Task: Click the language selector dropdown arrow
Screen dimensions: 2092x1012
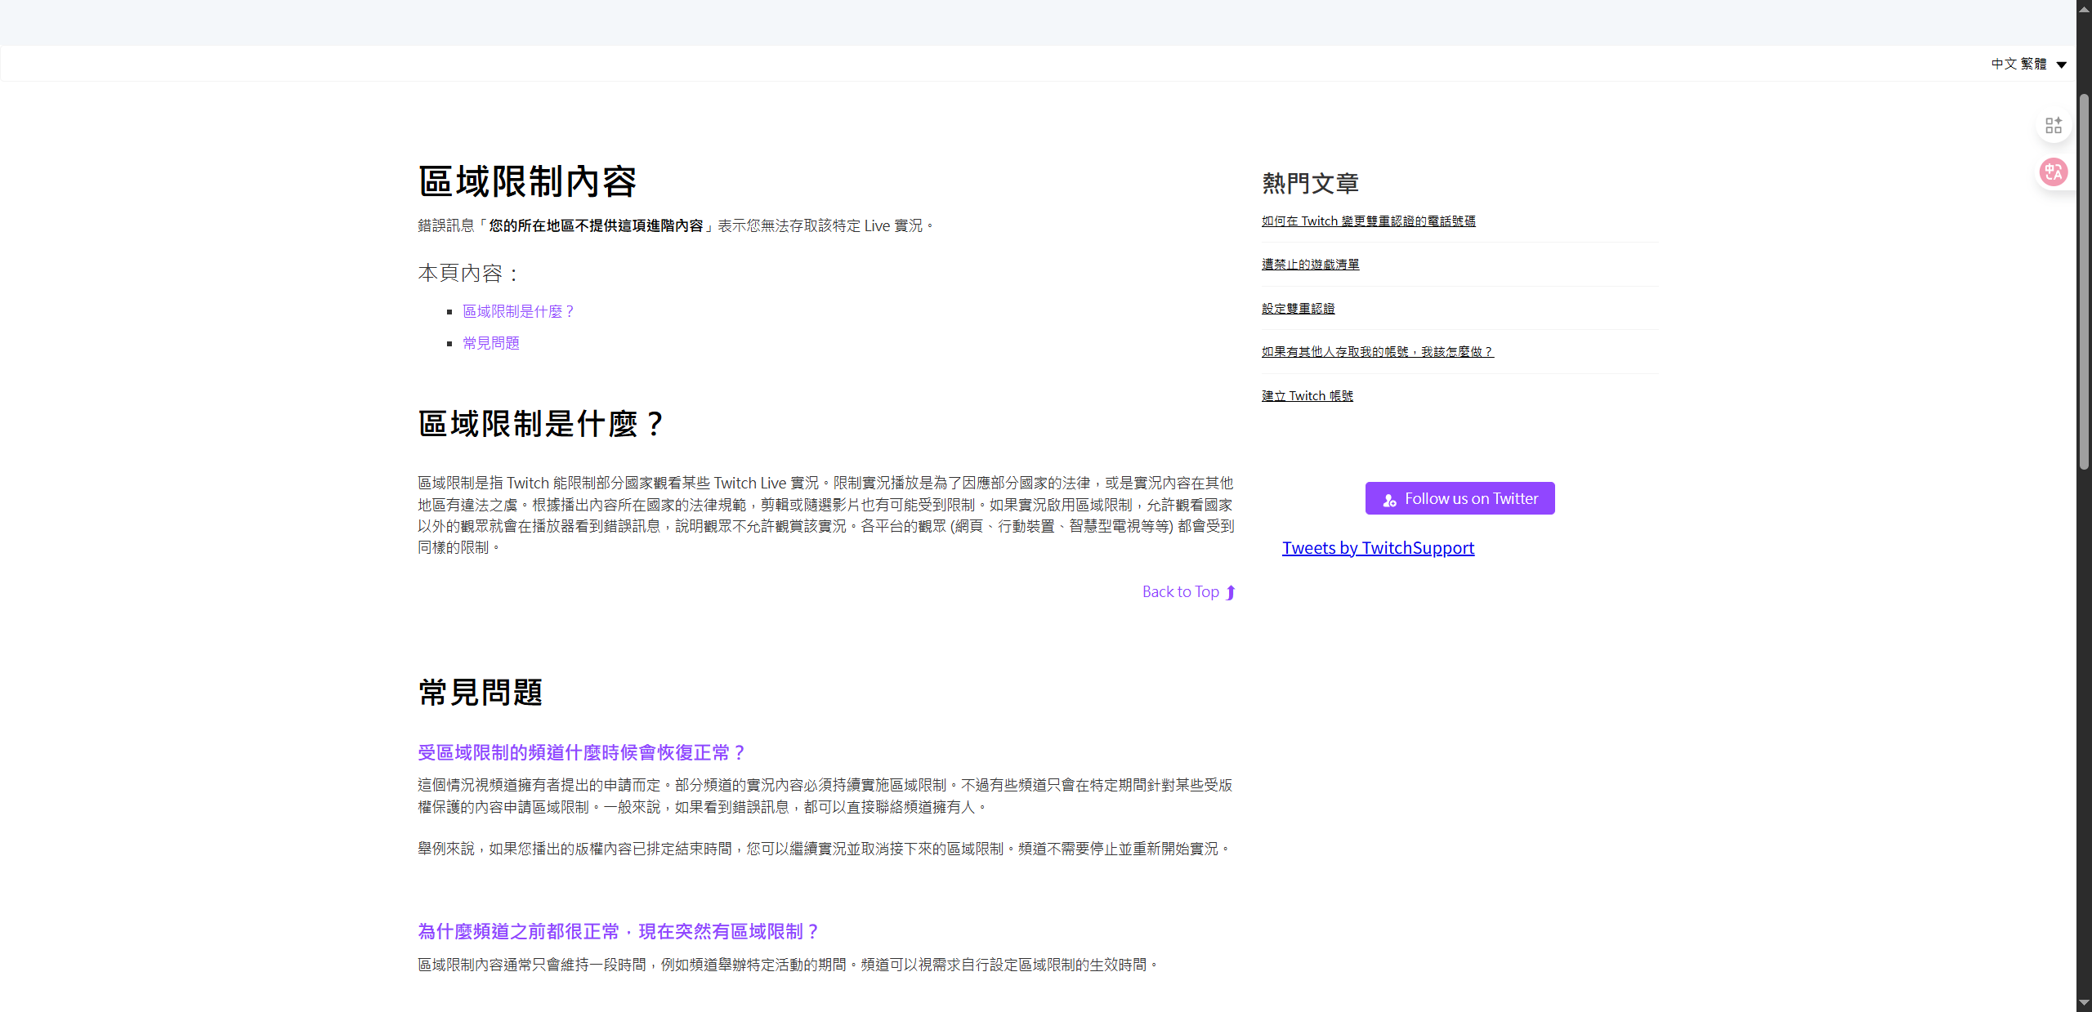Action: [x=2062, y=65]
